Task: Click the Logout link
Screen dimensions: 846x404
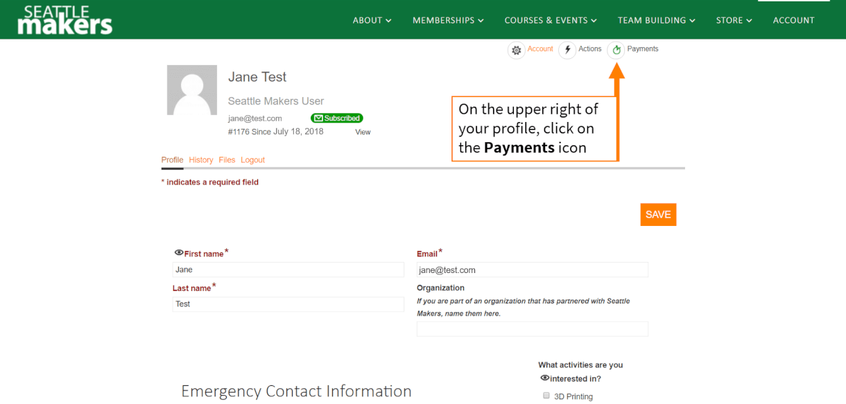Action: pos(252,160)
